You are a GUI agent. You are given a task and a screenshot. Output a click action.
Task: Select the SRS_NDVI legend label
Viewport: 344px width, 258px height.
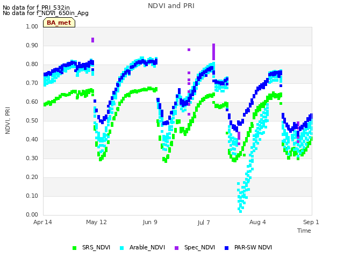96,247
